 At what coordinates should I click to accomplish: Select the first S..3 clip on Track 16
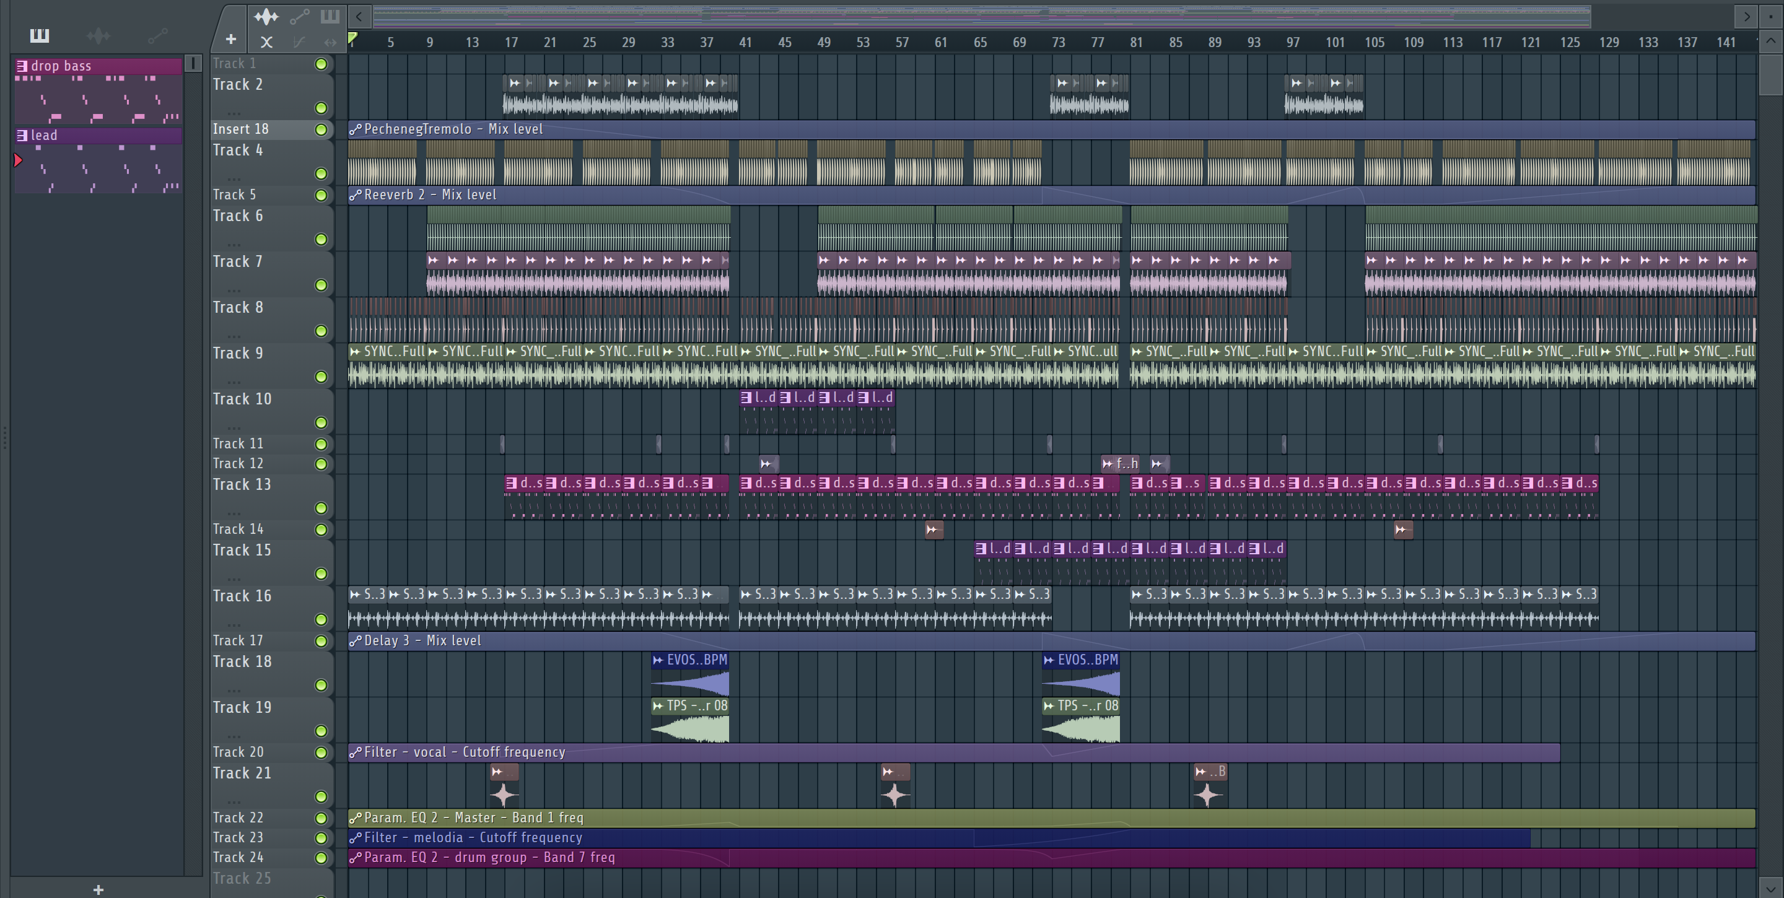click(x=368, y=608)
